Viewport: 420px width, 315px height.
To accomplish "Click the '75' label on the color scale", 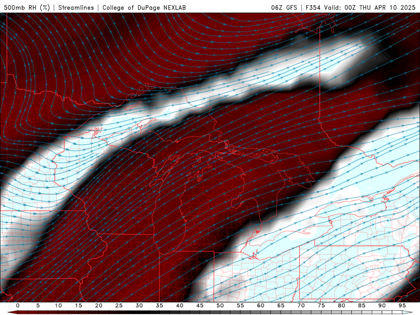I will (x=321, y=306).
